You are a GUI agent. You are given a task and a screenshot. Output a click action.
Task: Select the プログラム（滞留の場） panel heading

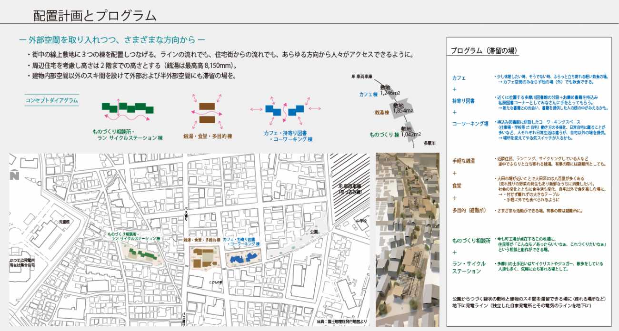(484, 51)
